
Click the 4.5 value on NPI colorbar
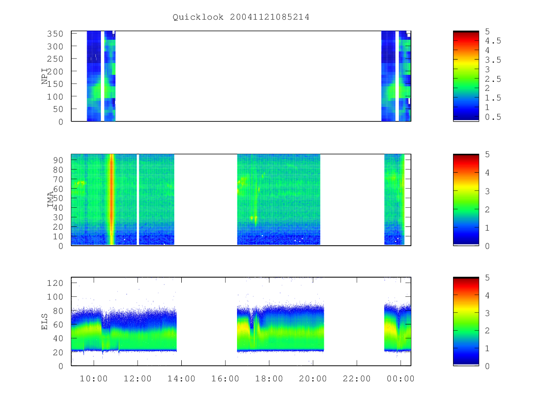click(x=493, y=41)
